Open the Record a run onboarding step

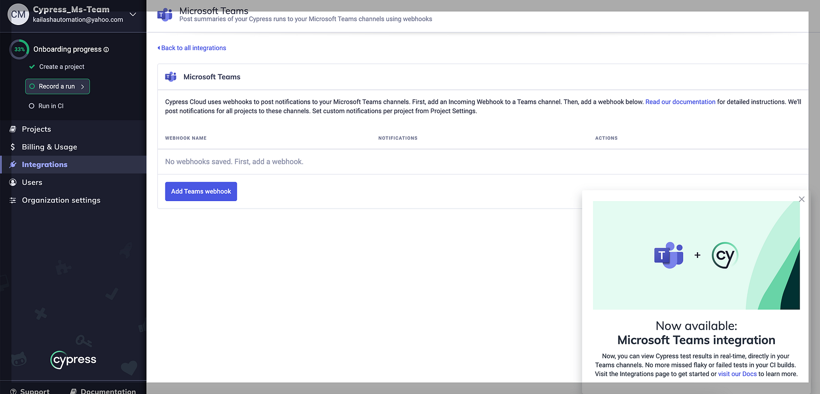coord(57,86)
